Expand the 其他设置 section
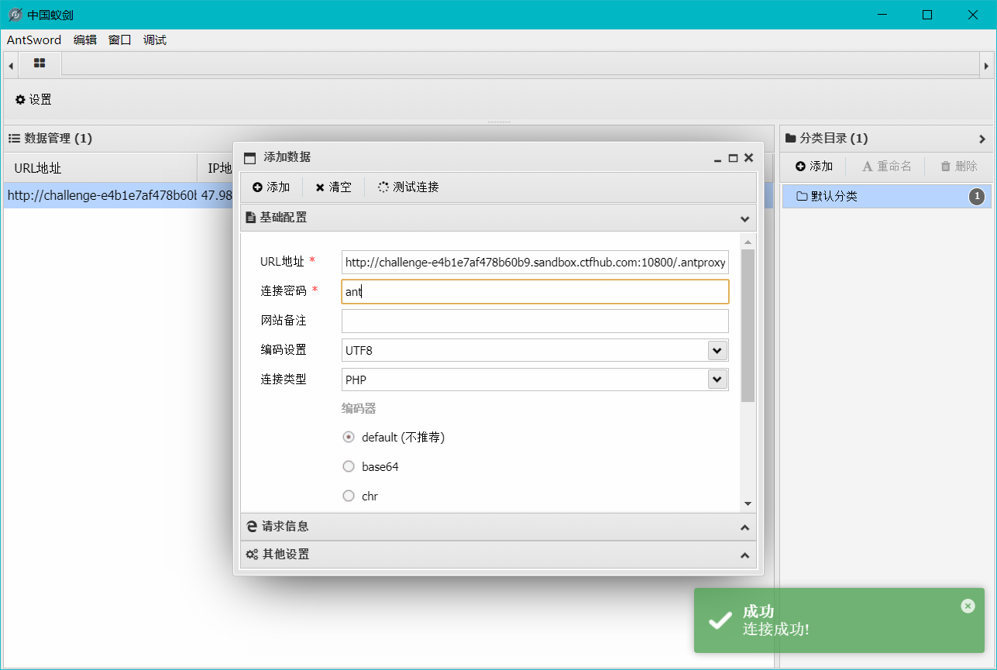This screenshot has width=997, height=670. point(497,555)
